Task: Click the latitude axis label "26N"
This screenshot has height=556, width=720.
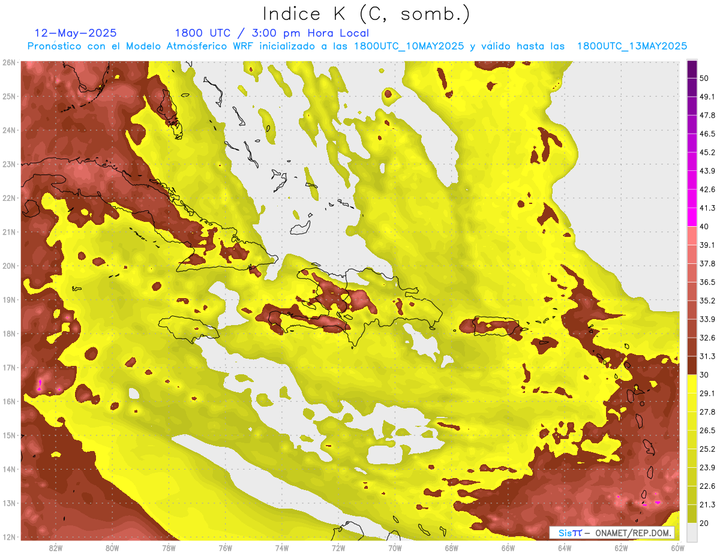Action: [x=9, y=62]
